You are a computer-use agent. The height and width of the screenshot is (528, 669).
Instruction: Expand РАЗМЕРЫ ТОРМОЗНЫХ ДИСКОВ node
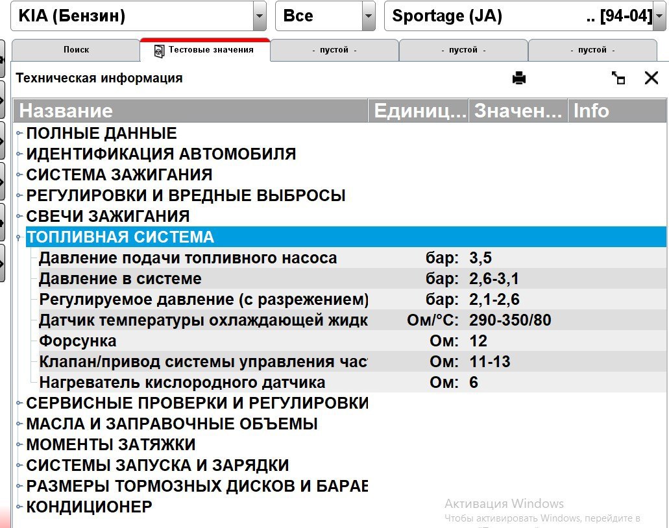tap(19, 486)
